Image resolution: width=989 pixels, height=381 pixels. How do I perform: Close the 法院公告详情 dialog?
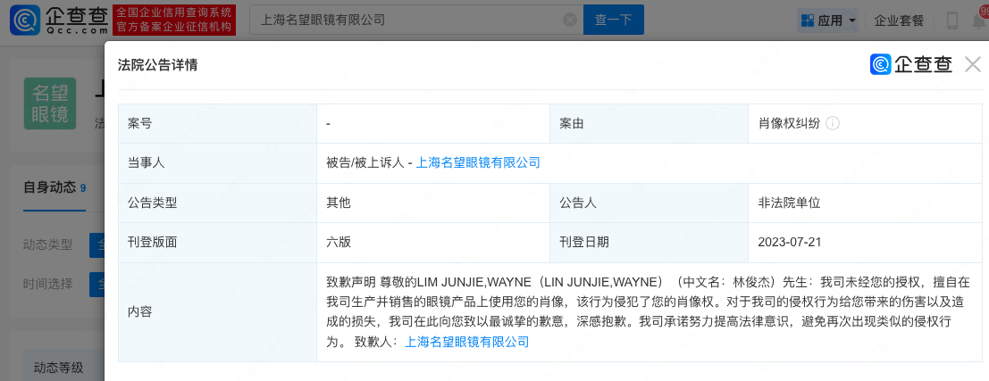point(973,64)
